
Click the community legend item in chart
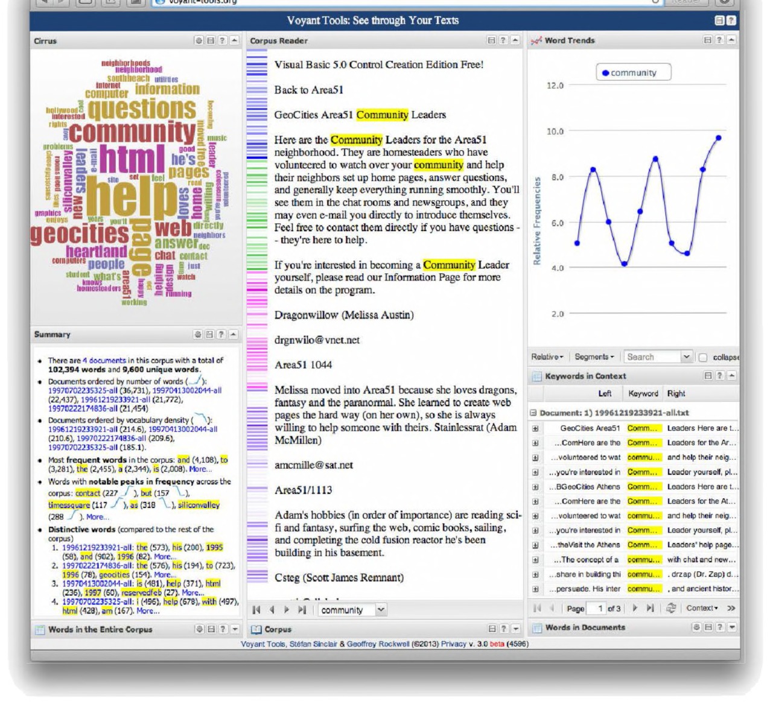pyautogui.click(x=634, y=73)
